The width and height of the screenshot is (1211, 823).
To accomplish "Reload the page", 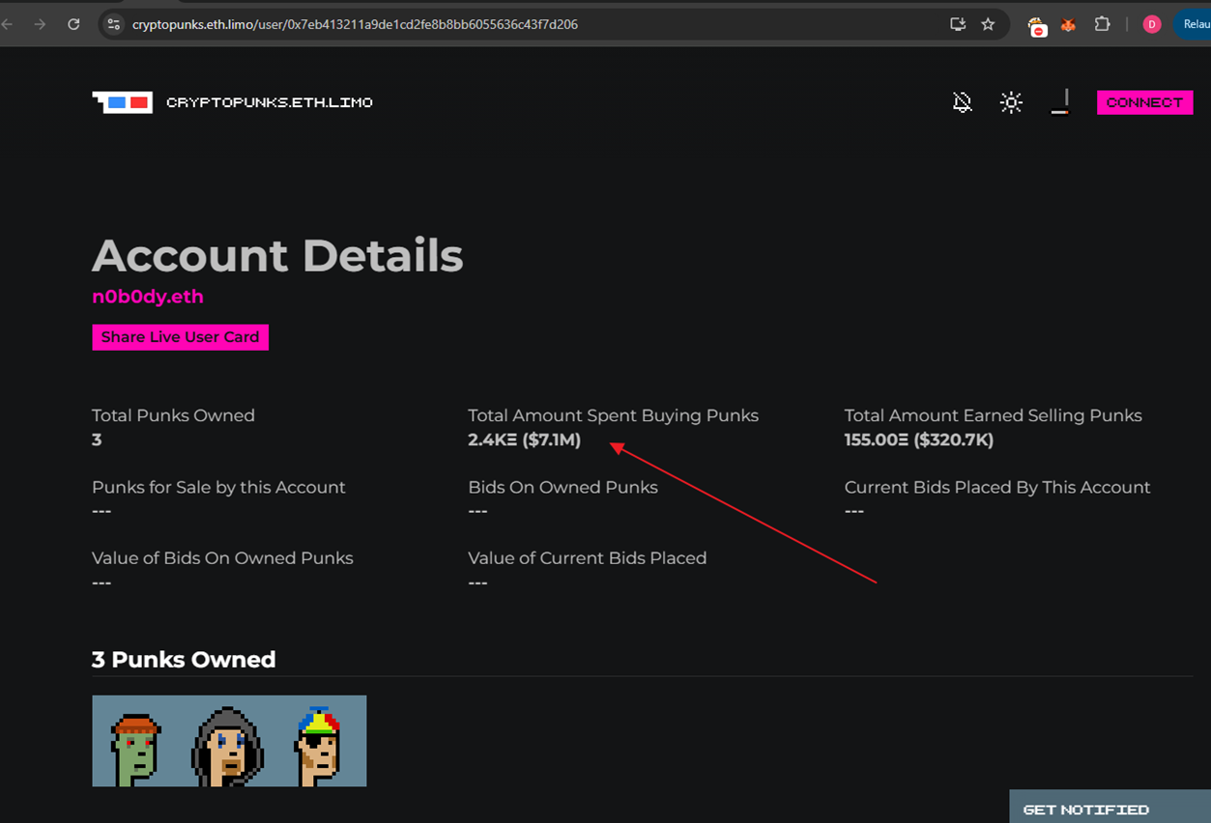I will pyautogui.click(x=73, y=24).
